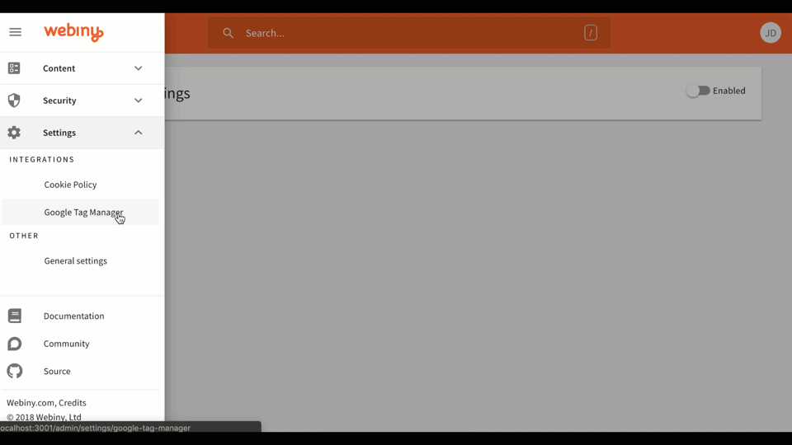Click the search magnifier icon
This screenshot has height=445, width=792.
229,33
